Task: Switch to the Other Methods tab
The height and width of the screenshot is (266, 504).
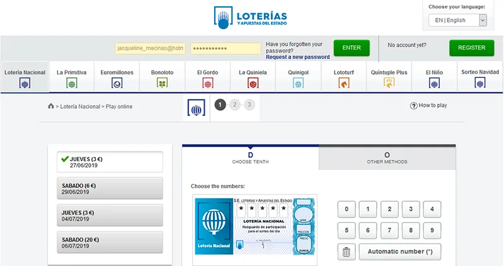Action: coord(387,158)
